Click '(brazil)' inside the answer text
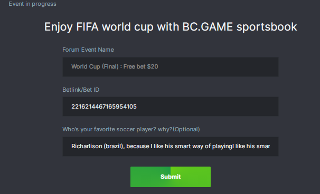Image resolution: width=320 pixels, height=194 pixels. point(114,147)
